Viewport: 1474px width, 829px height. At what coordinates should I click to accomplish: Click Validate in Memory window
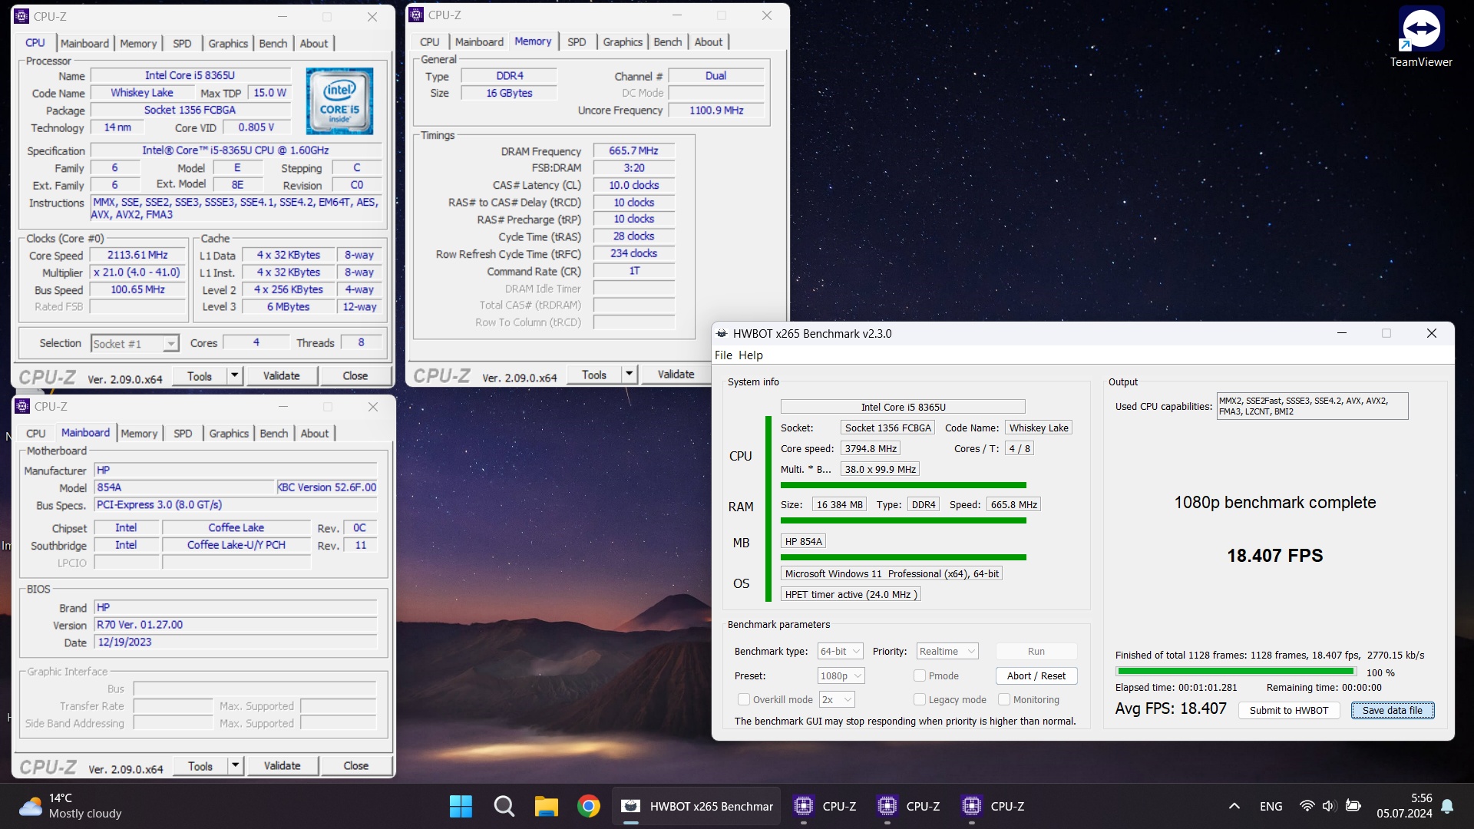tap(676, 374)
